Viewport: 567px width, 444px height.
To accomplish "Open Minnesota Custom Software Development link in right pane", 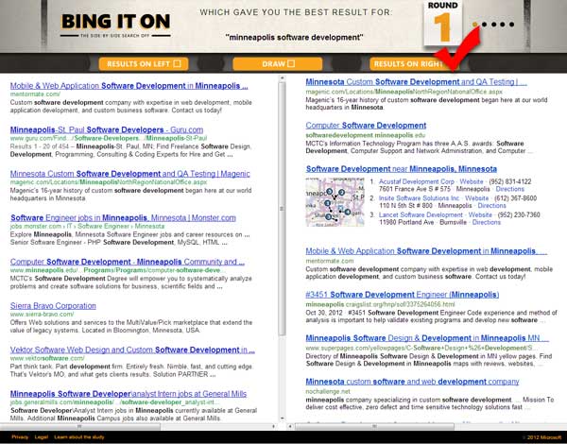I will 416,81.
